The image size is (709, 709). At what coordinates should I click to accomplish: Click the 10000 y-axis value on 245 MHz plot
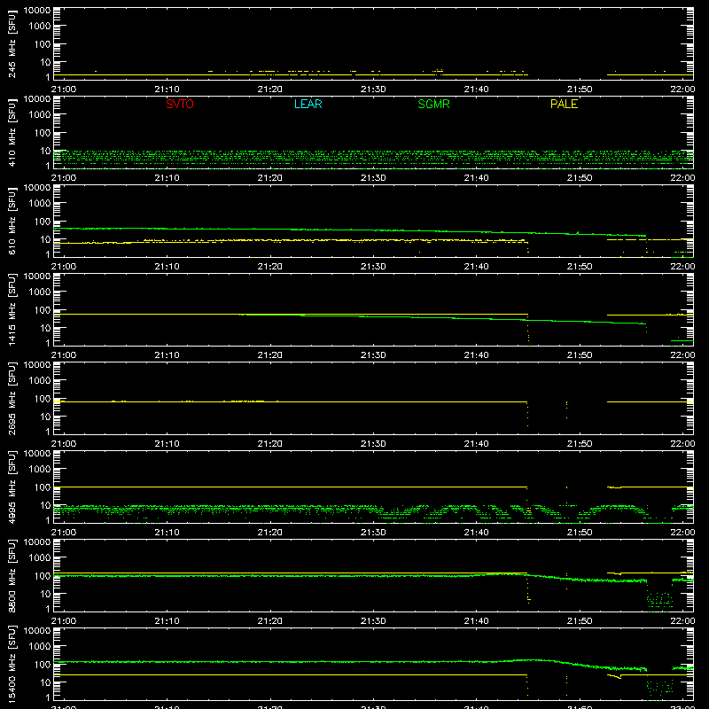(37, 11)
